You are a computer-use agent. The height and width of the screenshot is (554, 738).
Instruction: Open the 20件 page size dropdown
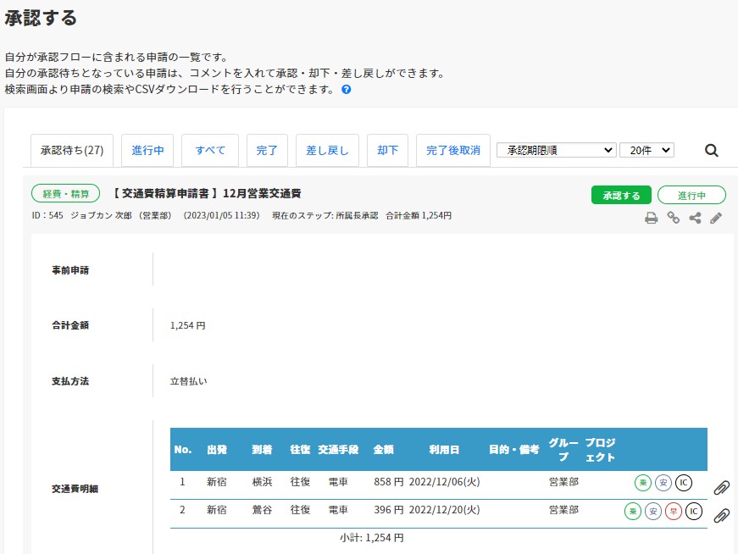click(x=646, y=150)
